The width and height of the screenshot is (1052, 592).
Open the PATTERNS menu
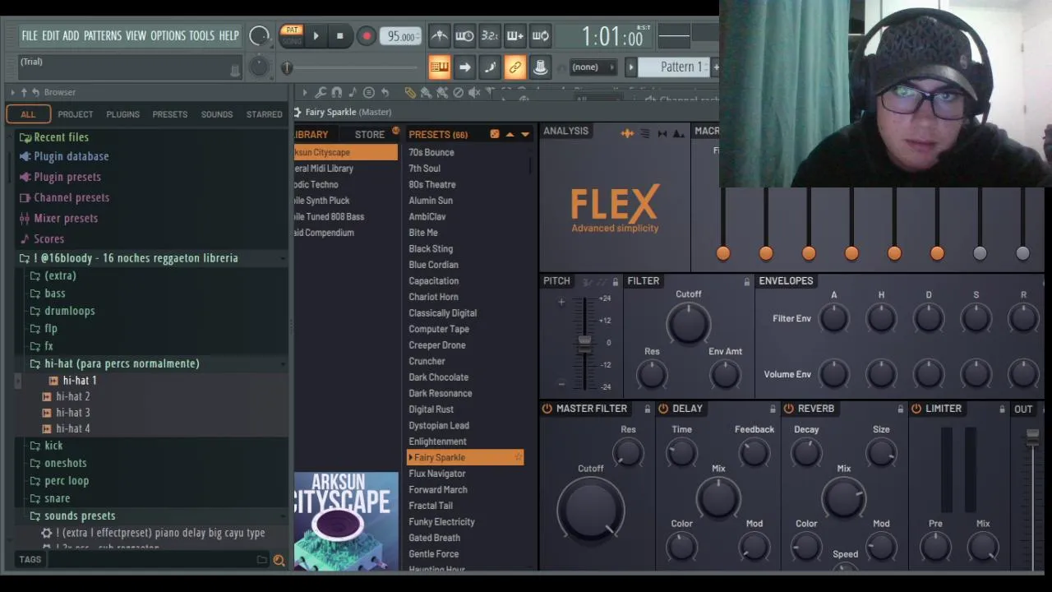pyautogui.click(x=103, y=36)
